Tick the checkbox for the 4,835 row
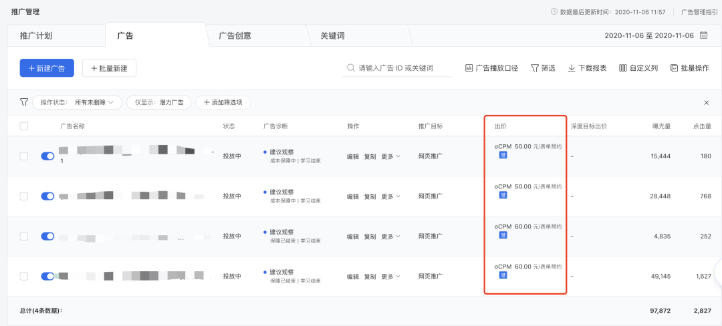Image resolution: width=722 pixels, height=326 pixels. pos(24,236)
